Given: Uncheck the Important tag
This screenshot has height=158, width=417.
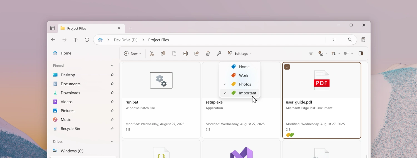Looking at the screenshot, I should [x=240, y=93].
